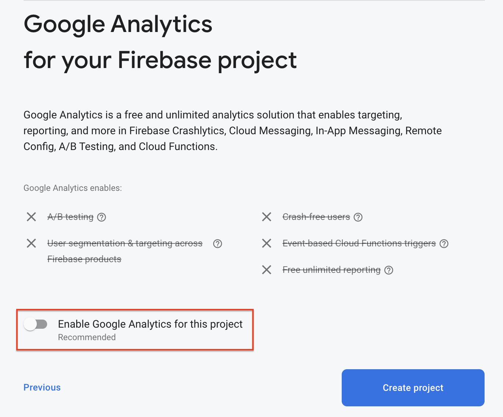This screenshot has width=503, height=417.
Task: Open help icon beside Free unlimited reporting
Action: click(389, 270)
